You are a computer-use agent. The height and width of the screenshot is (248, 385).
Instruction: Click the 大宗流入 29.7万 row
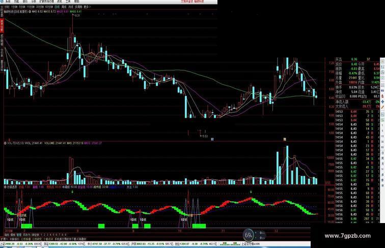pyautogui.click(x=358, y=106)
